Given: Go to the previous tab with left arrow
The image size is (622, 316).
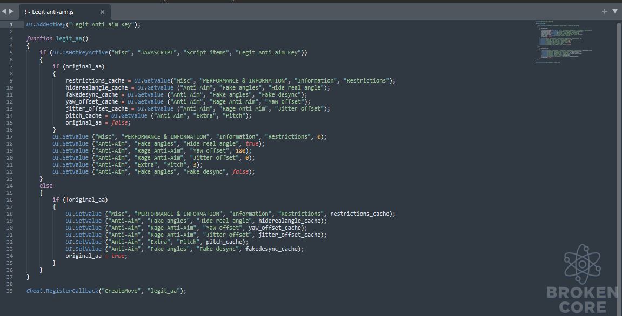Looking at the screenshot, I should [4, 11].
